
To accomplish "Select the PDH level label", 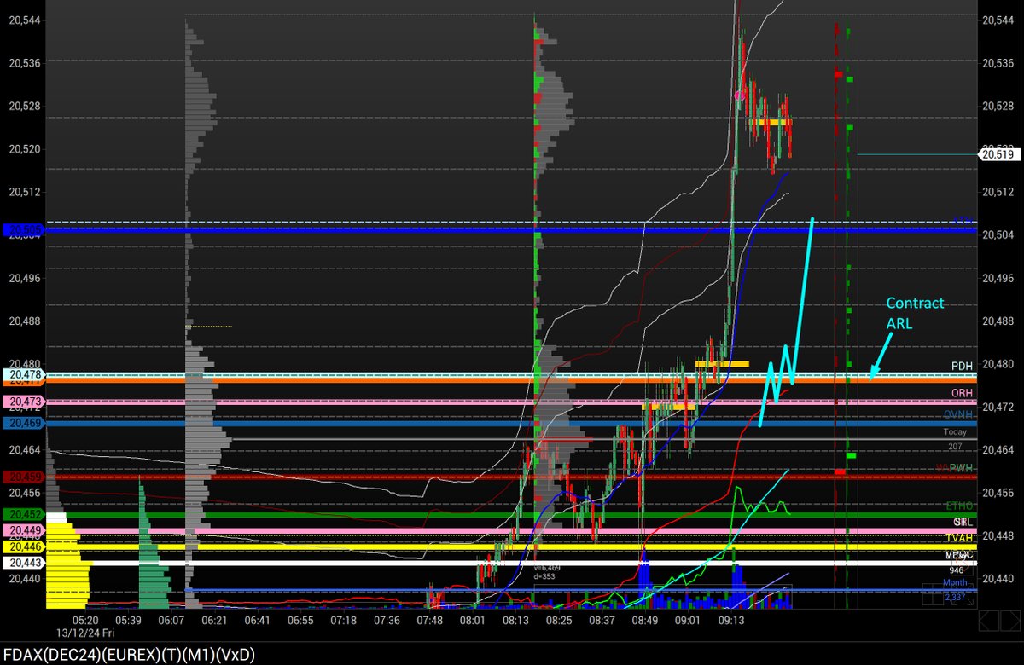I will pyautogui.click(x=962, y=367).
